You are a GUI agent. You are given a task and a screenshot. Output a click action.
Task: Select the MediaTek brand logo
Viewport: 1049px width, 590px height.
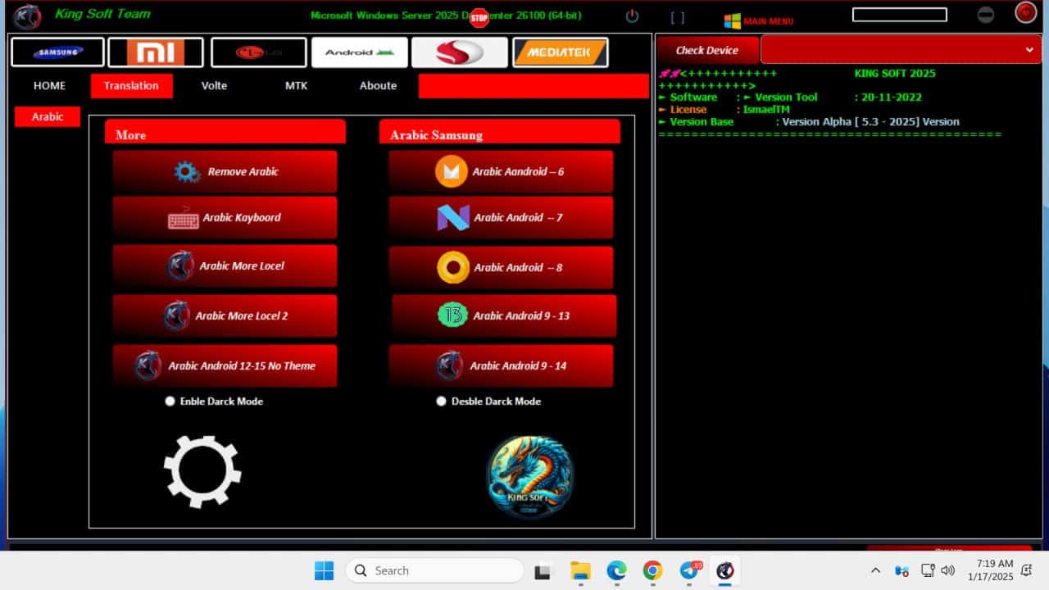[x=561, y=52]
